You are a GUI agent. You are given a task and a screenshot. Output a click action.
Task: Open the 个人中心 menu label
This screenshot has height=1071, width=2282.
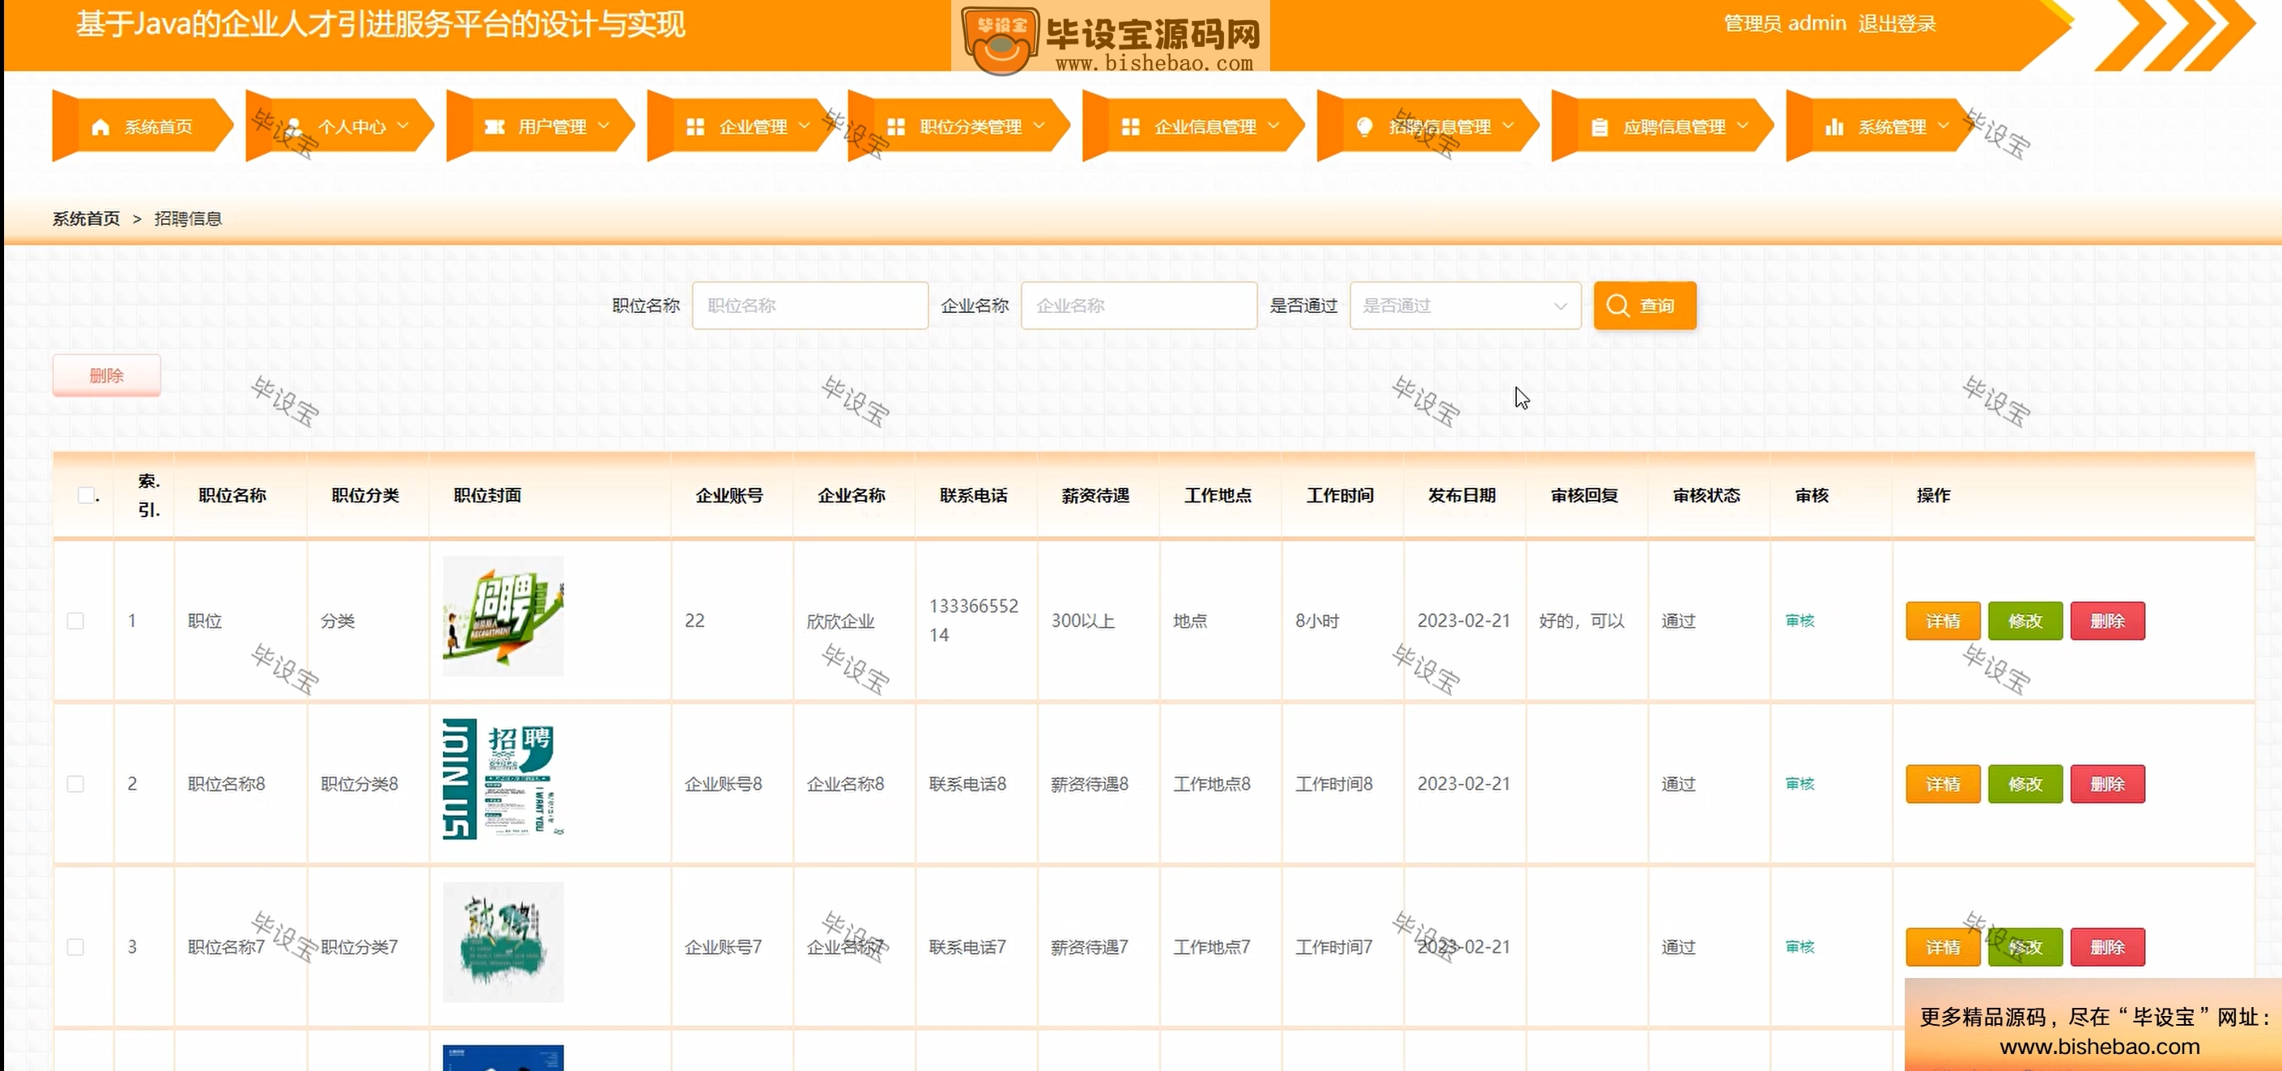click(351, 128)
